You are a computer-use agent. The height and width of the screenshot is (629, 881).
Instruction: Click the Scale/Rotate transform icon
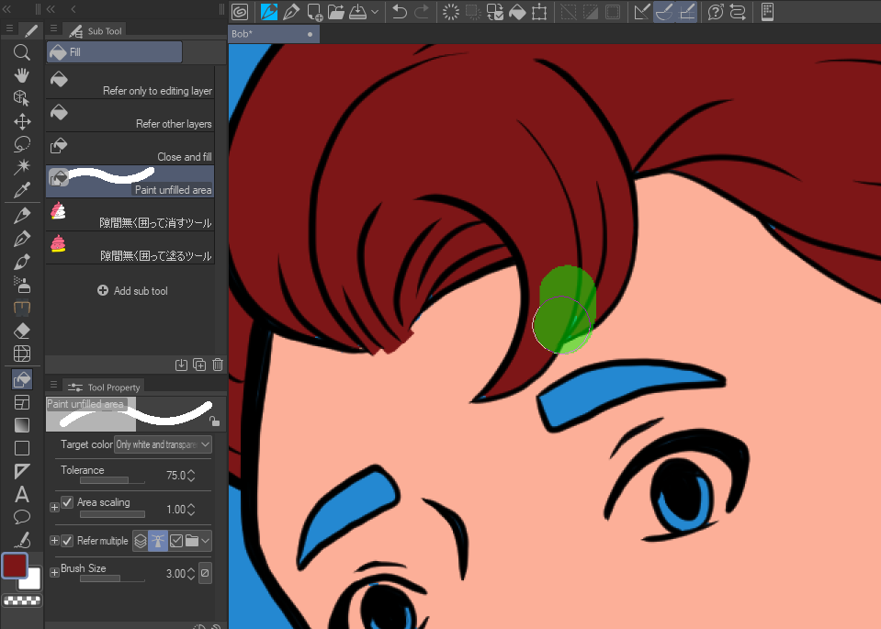[539, 11]
